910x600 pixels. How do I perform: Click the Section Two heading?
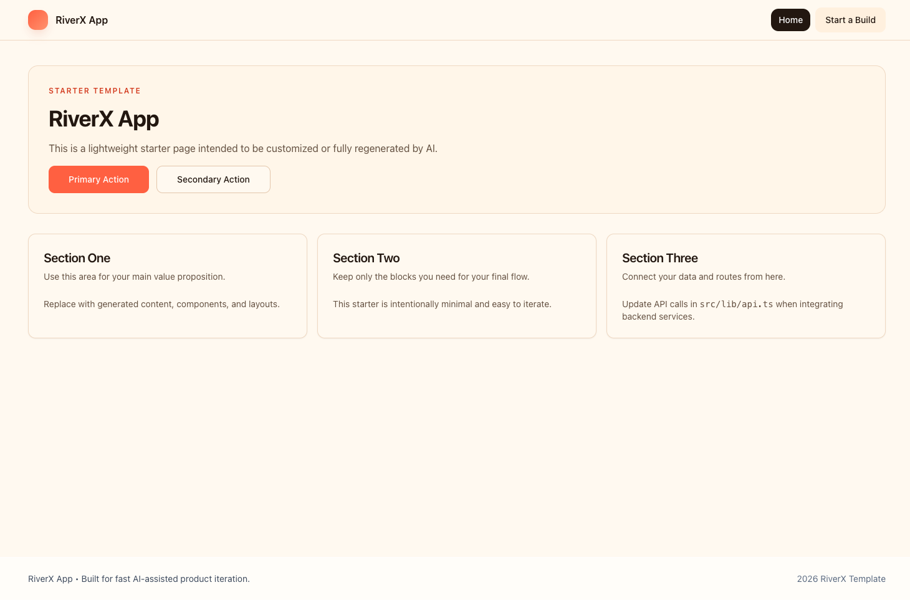coord(366,258)
